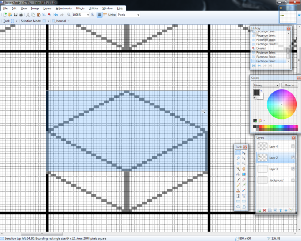Step backward in the History panel
Image resolution: width=301 pixels, height=241 pixels.
point(259,66)
